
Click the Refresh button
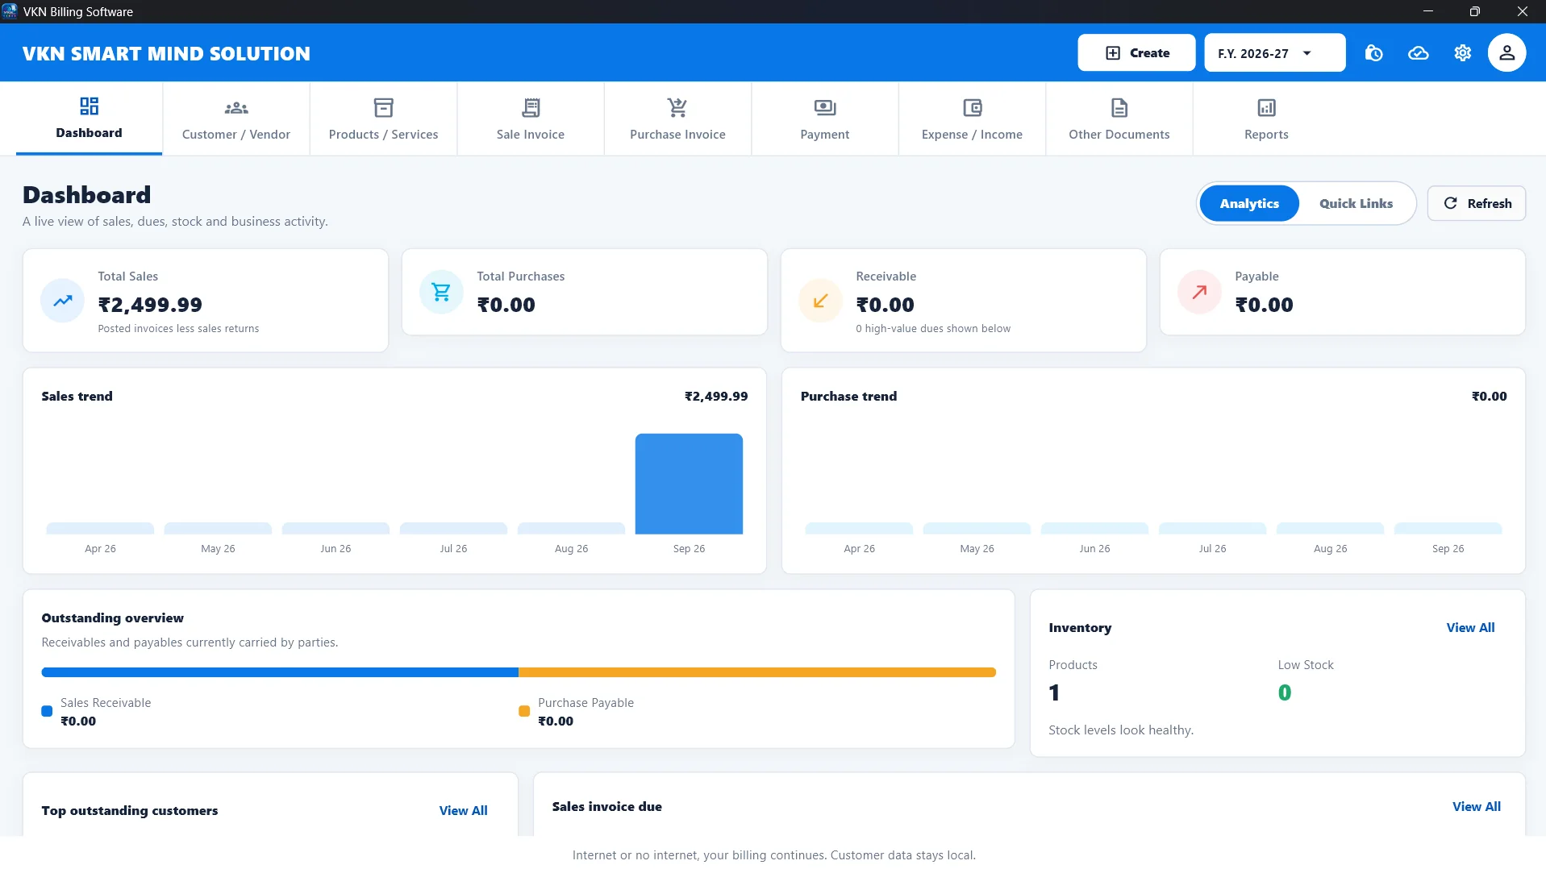point(1476,203)
